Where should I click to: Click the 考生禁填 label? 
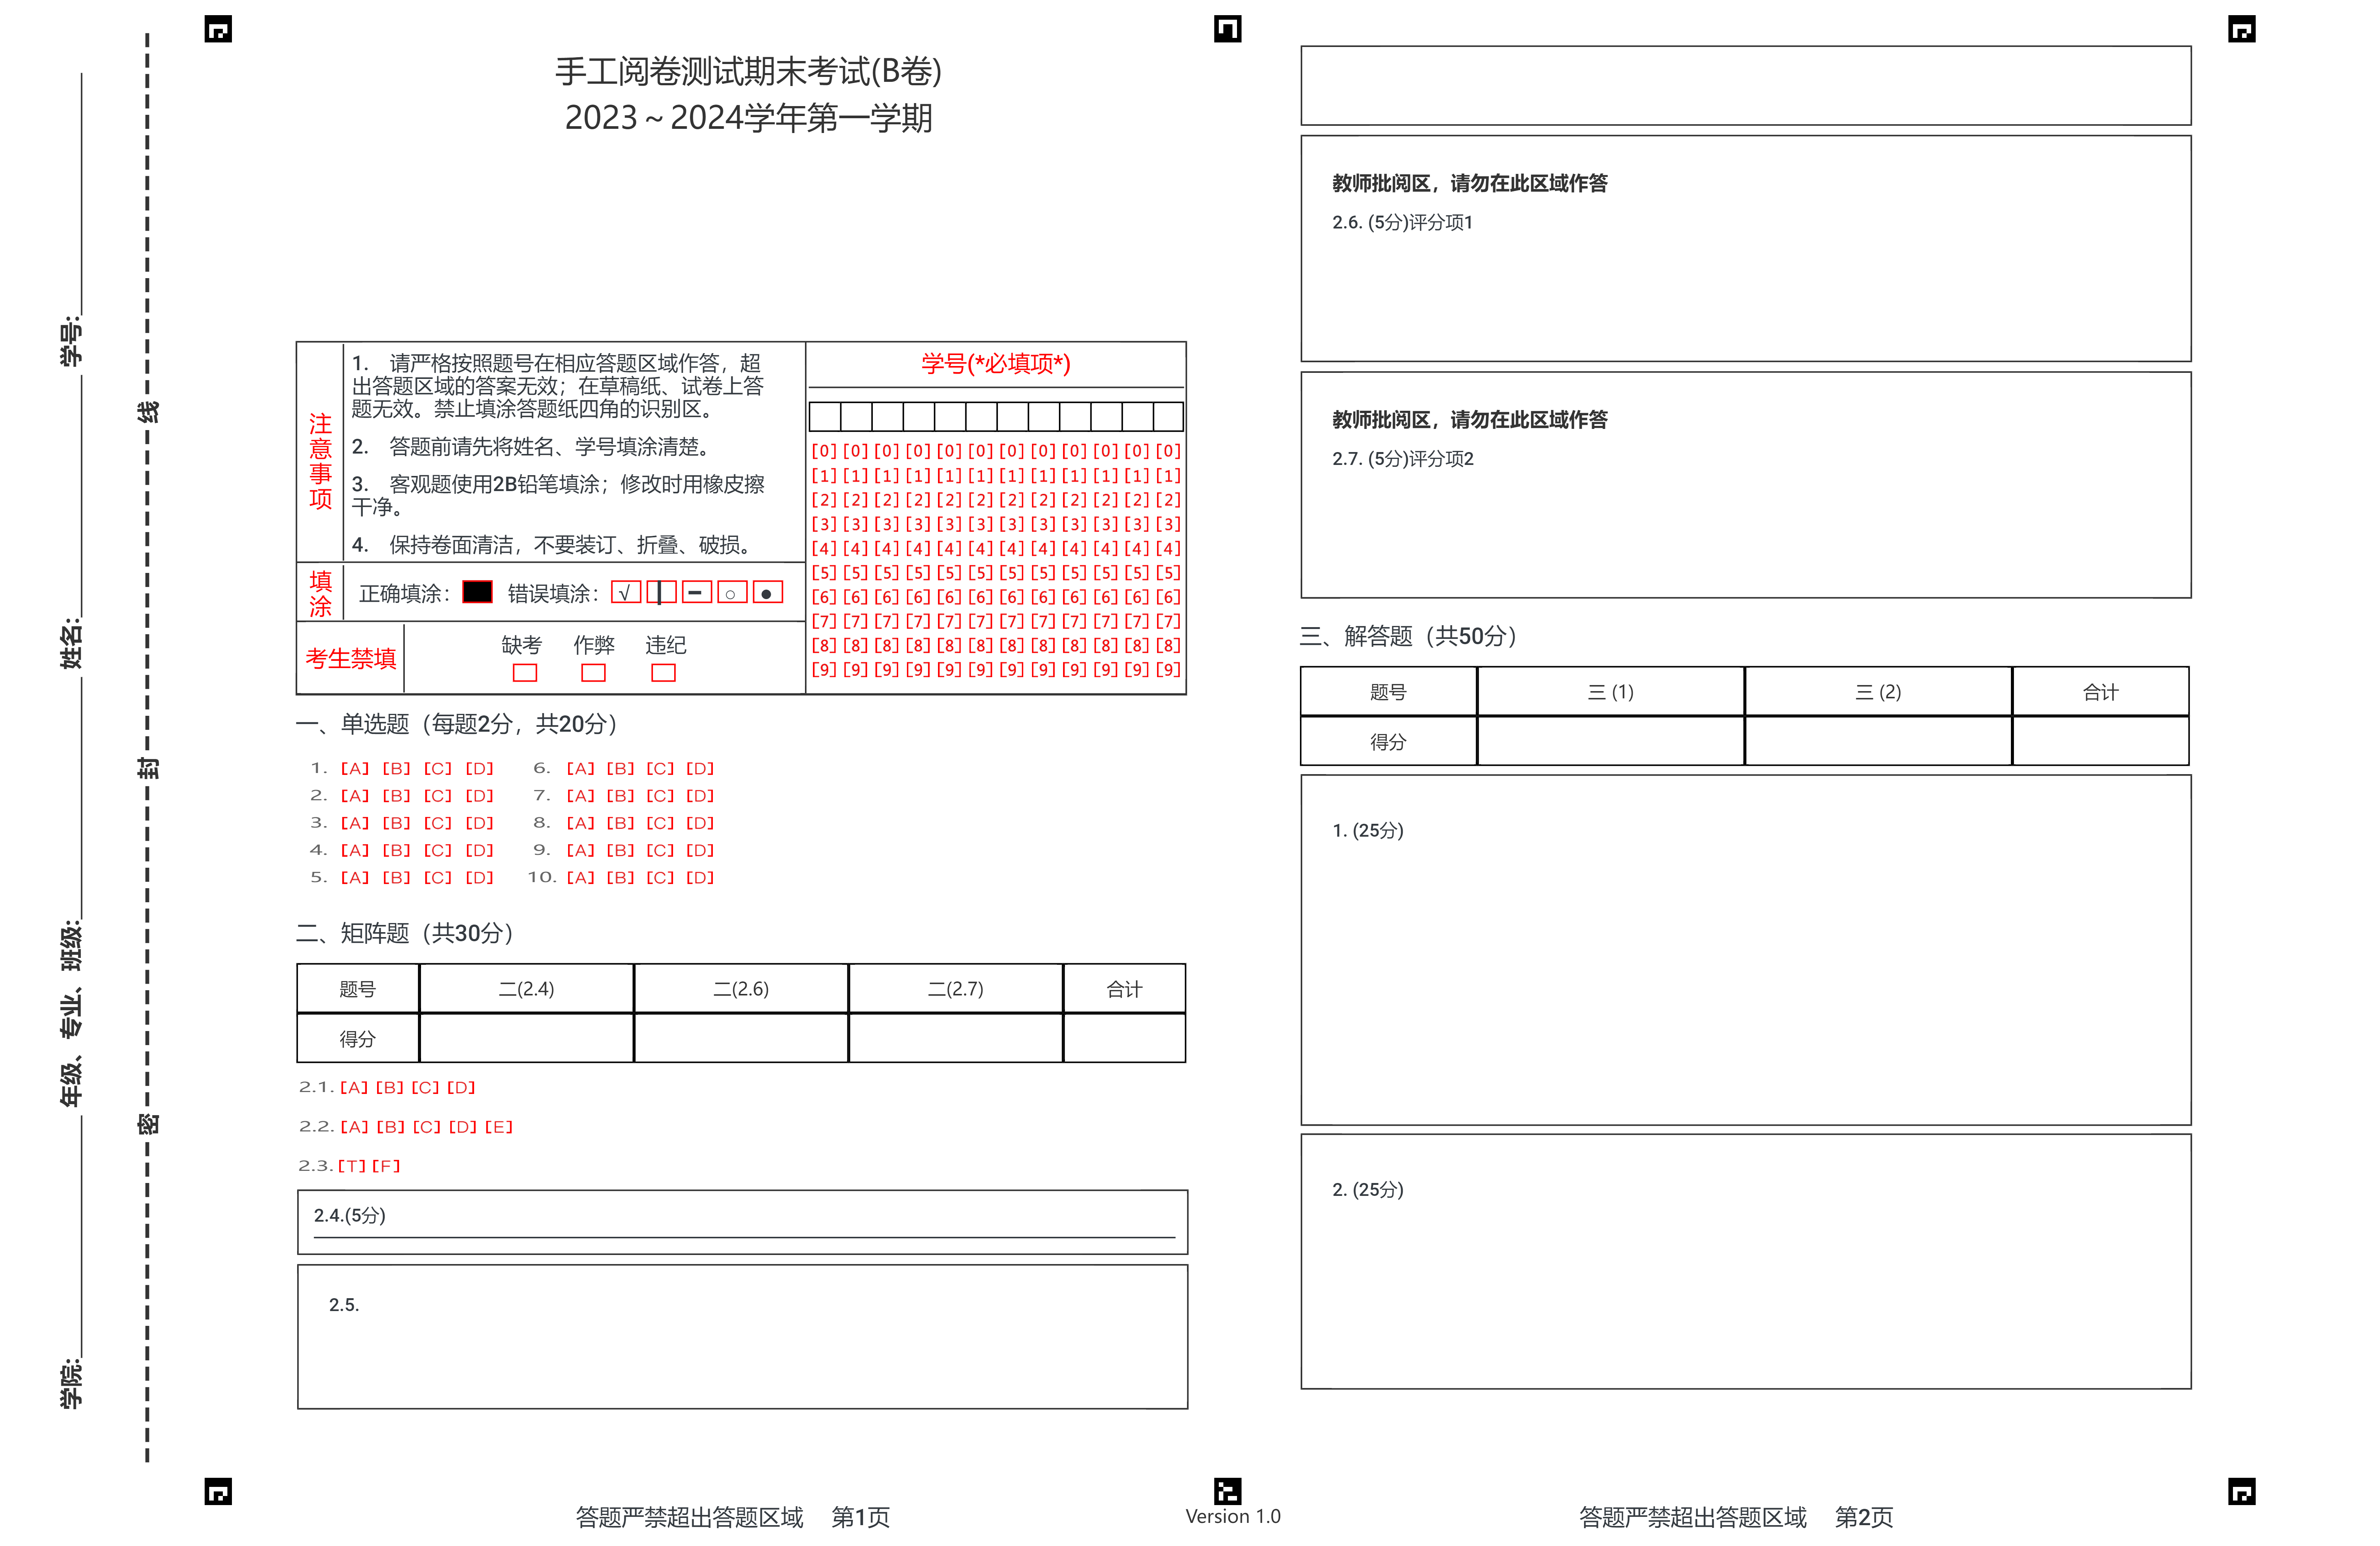click(351, 658)
